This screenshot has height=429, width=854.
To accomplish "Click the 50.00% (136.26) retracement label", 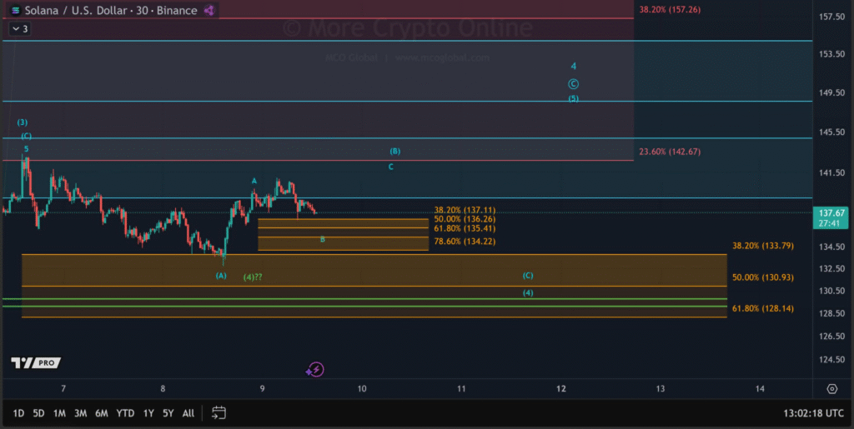I will click(x=465, y=219).
